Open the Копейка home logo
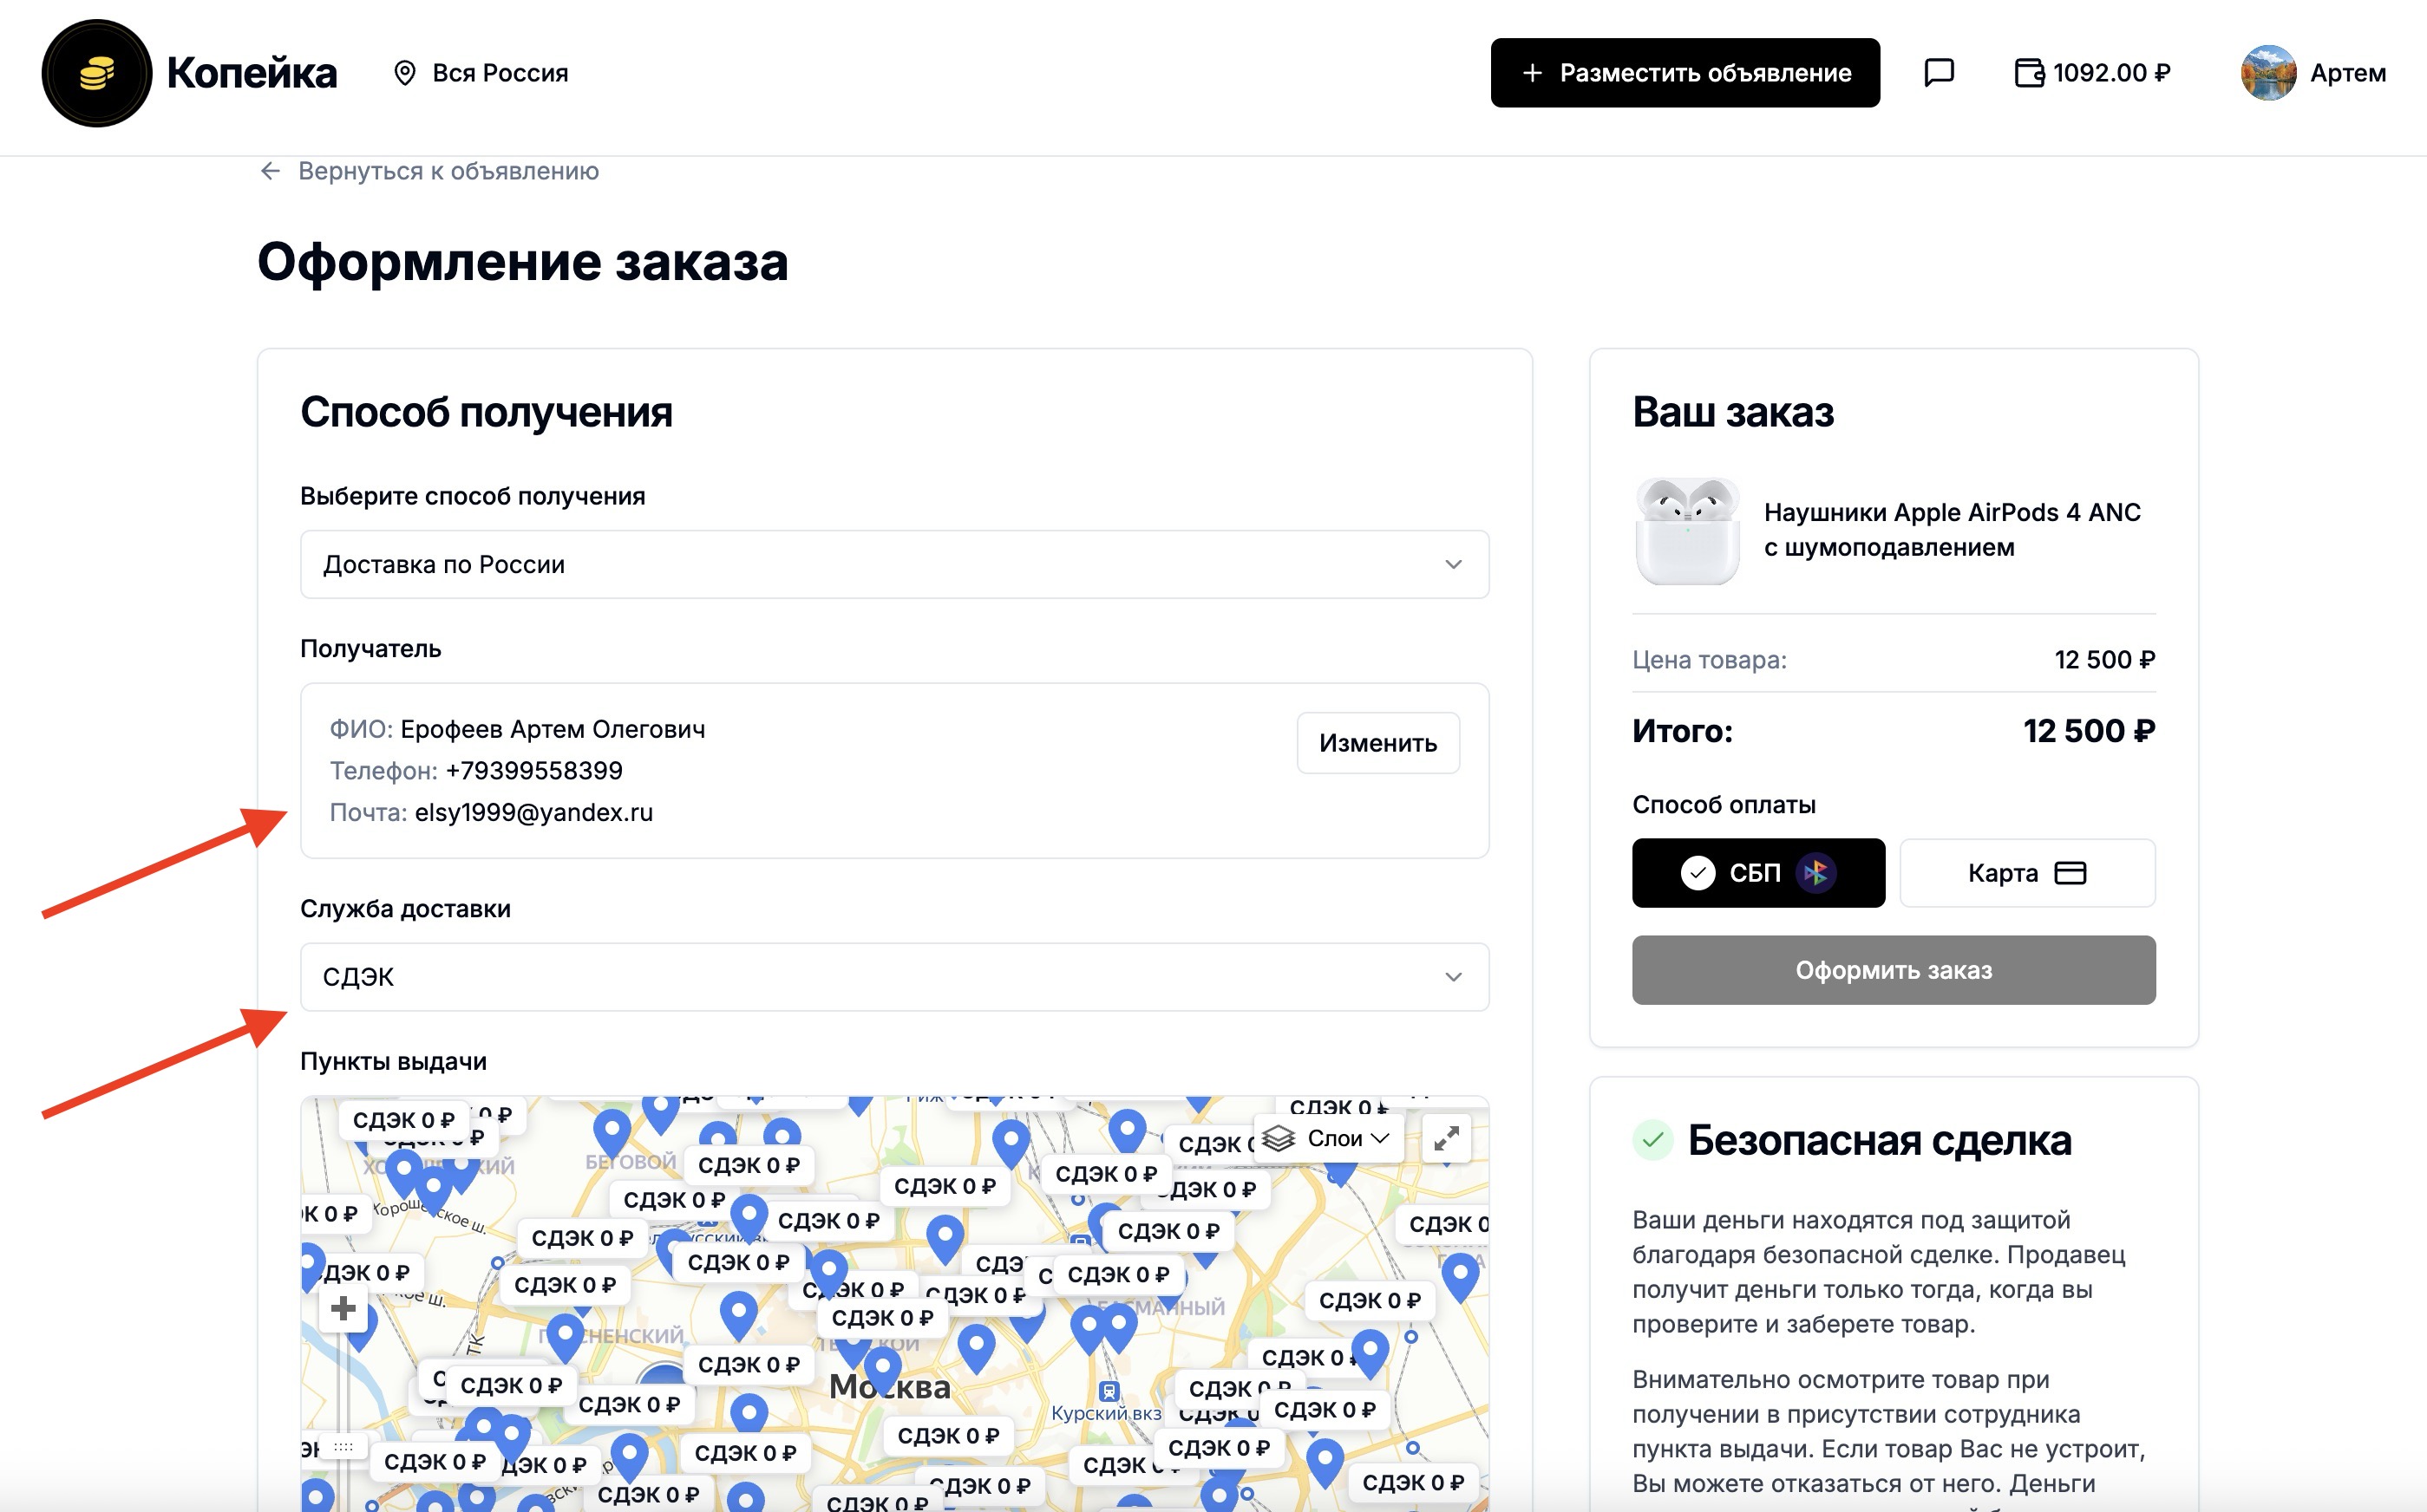2427x1512 pixels. (97, 73)
